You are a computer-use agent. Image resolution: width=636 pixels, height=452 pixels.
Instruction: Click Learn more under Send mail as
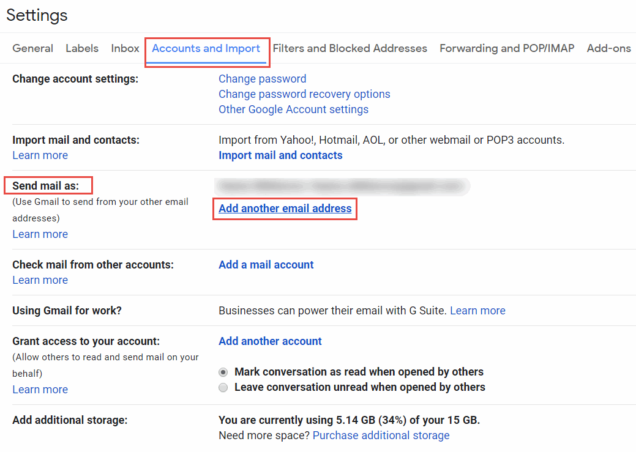[x=40, y=234]
